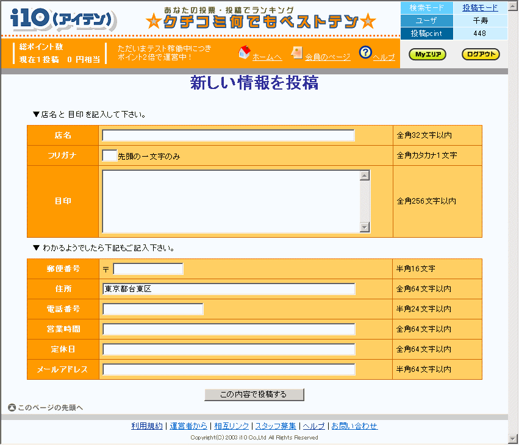This screenshot has width=519, height=445.
Task: Click the i10 (アイテン) site logo
Action: pyautogui.click(x=64, y=21)
